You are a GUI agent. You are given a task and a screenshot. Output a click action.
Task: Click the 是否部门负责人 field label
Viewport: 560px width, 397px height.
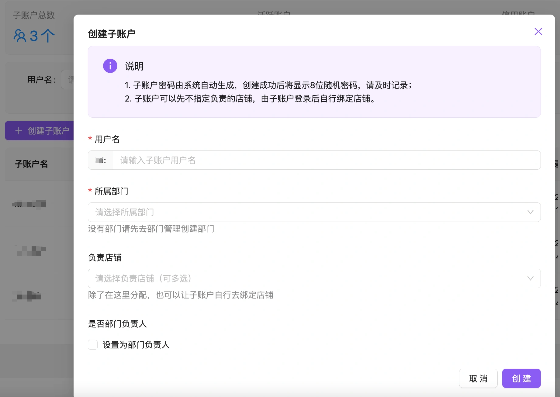(x=117, y=324)
